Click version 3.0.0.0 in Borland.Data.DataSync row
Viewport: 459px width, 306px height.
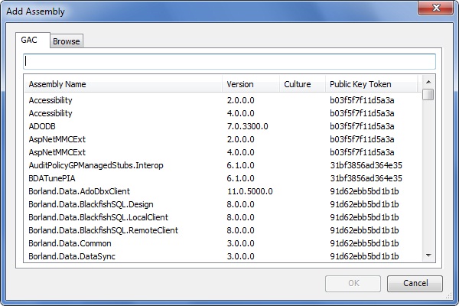point(240,256)
